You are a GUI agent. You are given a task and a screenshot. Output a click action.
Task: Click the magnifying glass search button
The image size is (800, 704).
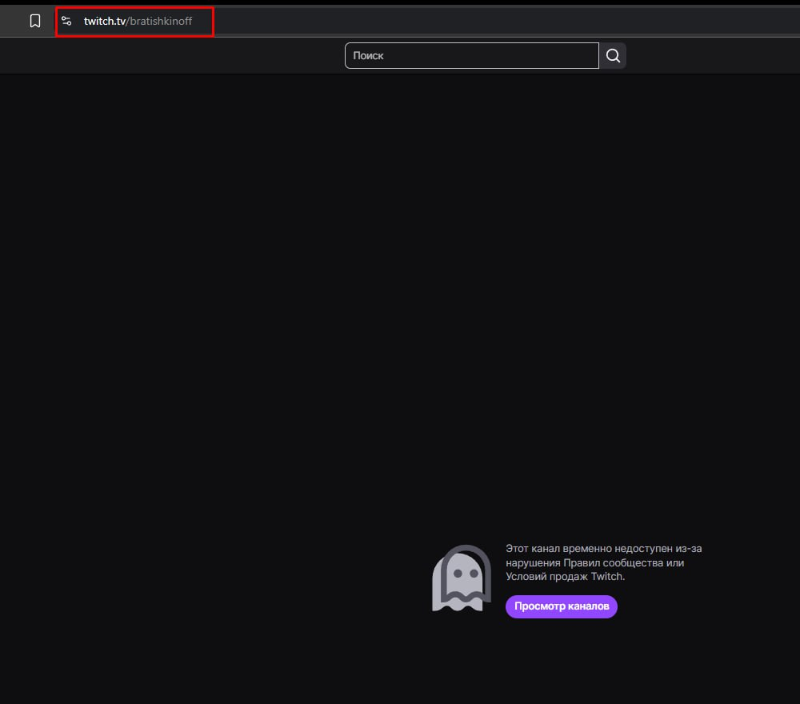tap(613, 56)
